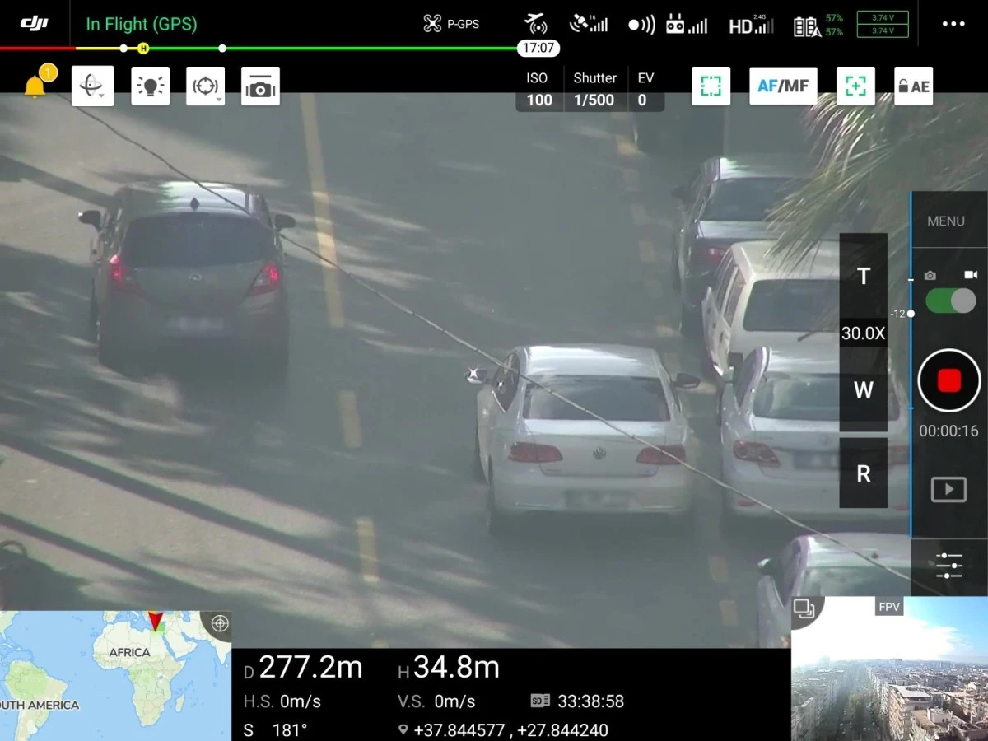Screen dimensions: 988x741
Task: Open the EV 0 exposure setting
Action: pos(645,89)
